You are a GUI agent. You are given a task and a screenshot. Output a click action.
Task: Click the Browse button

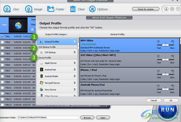[87, 118]
